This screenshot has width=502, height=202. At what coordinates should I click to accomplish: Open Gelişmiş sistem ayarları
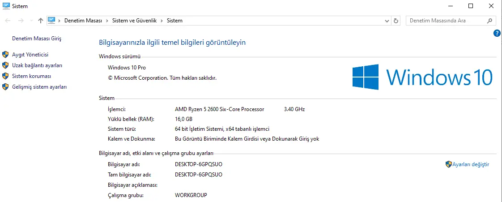coord(39,87)
